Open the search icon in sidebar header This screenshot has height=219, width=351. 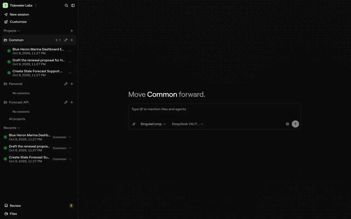tap(66, 5)
